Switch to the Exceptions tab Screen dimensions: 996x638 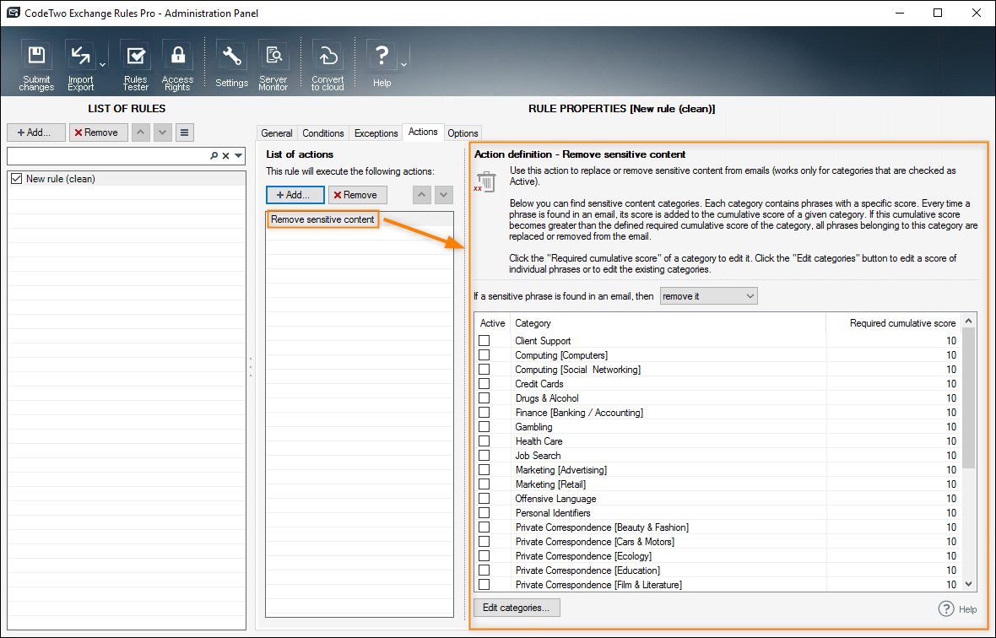pos(376,132)
